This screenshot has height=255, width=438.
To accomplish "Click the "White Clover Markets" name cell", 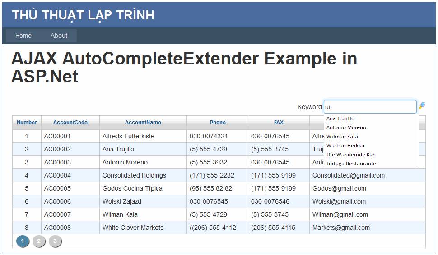I will pos(143,228).
